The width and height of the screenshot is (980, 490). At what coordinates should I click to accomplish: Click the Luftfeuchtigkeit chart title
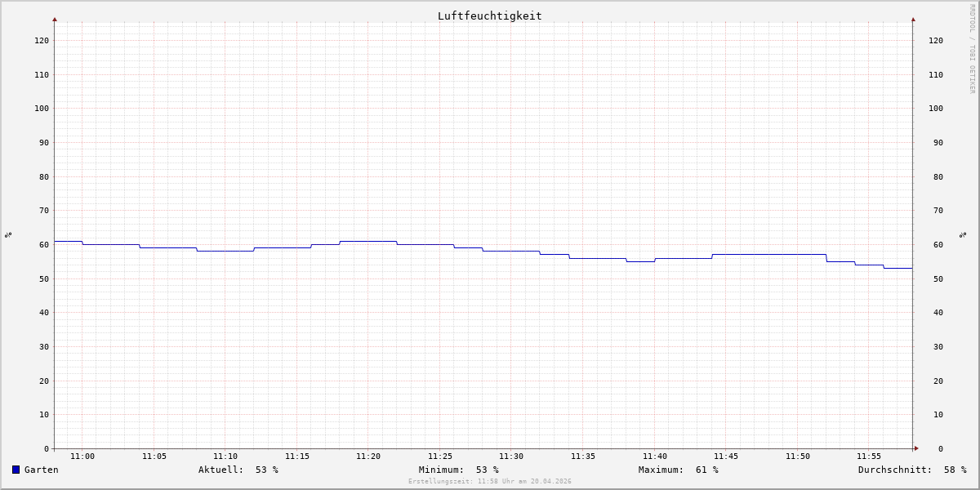click(489, 16)
